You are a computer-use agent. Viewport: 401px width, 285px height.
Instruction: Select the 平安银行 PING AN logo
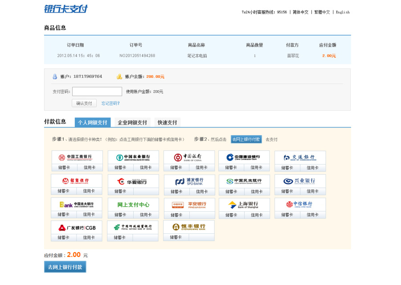pyautogui.click(x=188, y=204)
